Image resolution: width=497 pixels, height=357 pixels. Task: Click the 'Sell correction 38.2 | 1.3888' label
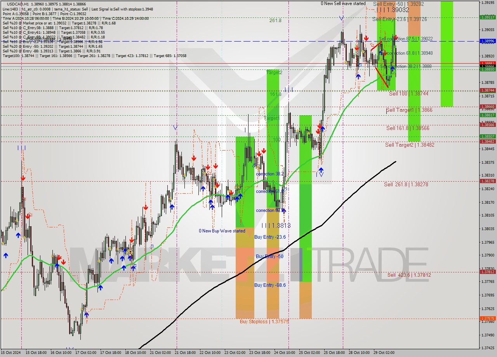406,66
